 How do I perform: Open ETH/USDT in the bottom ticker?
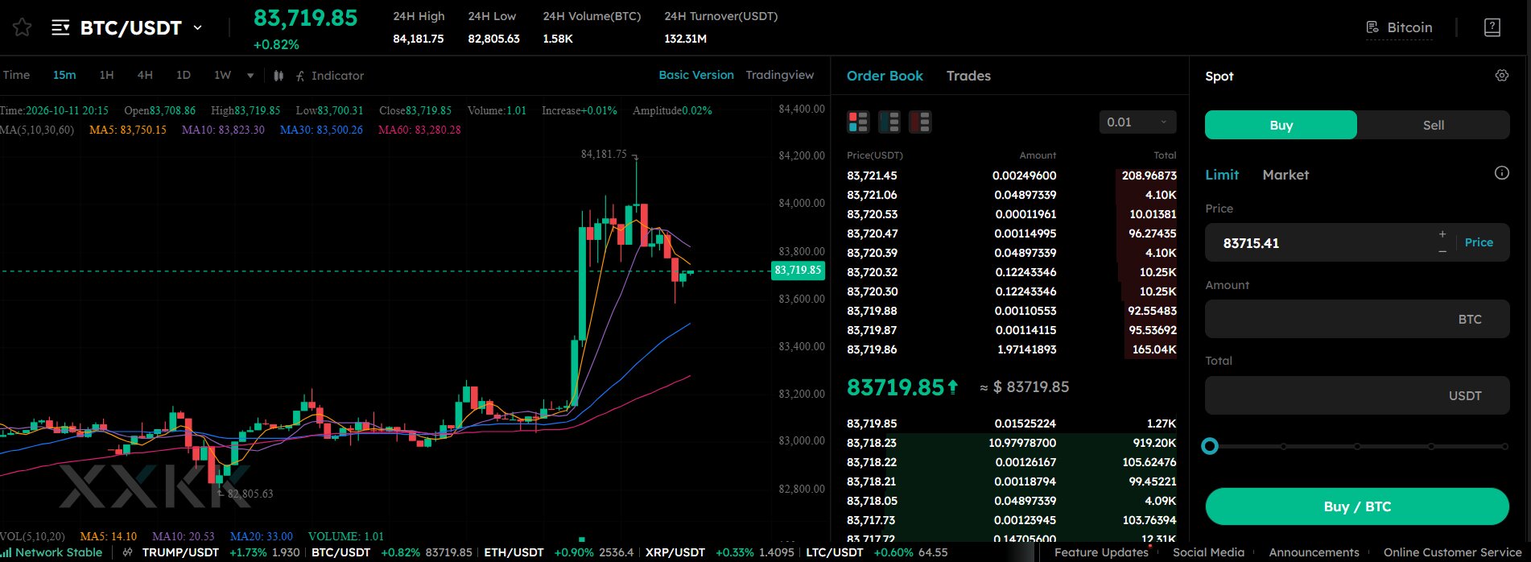click(x=514, y=552)
